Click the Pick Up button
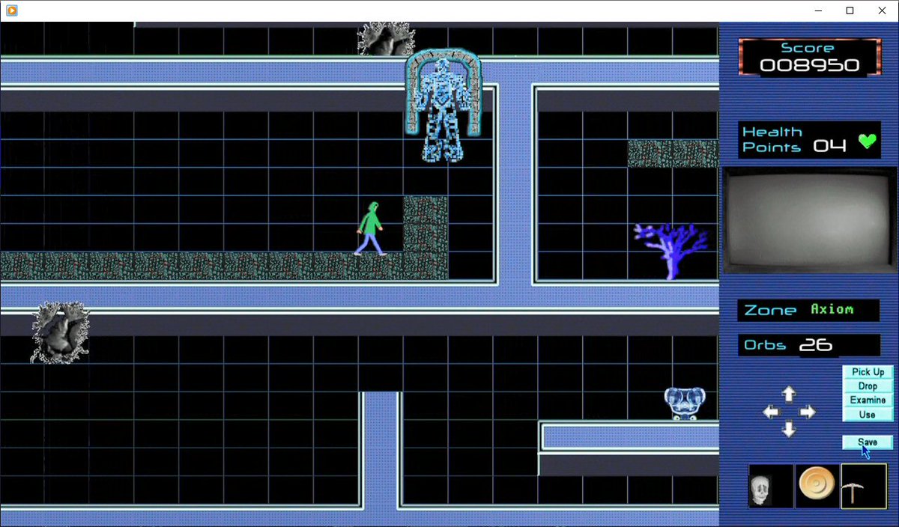 867,371
